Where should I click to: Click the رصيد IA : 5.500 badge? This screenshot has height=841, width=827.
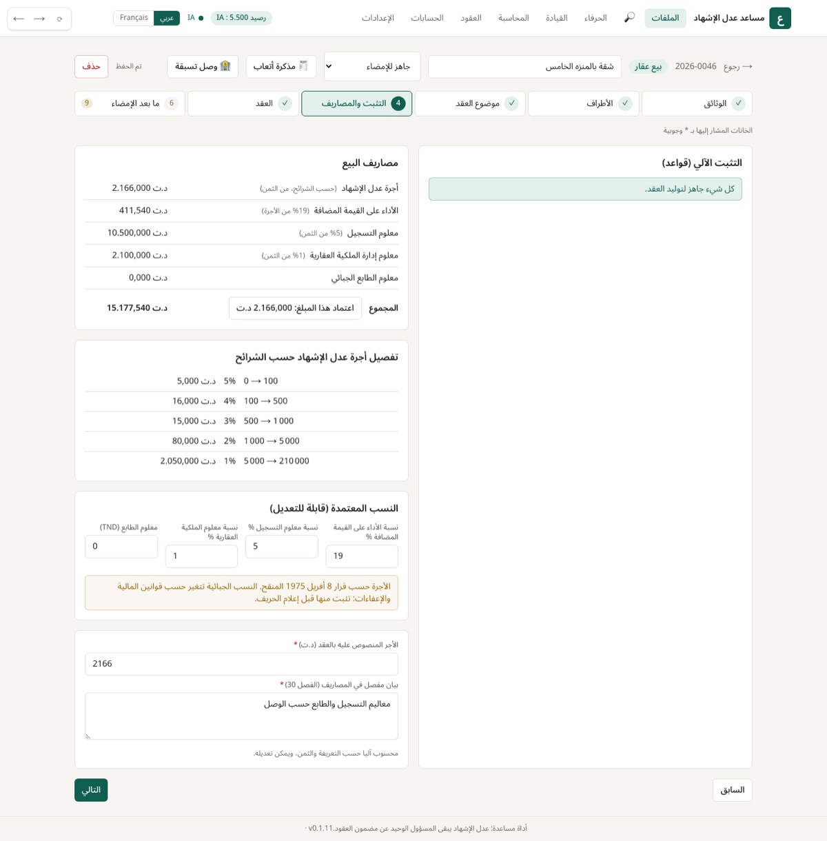(241, 18)
